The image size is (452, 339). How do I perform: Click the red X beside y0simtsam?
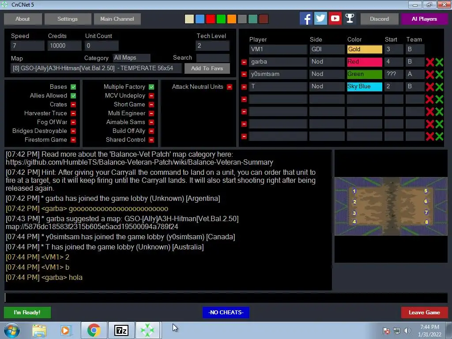(x=430, y=74)
